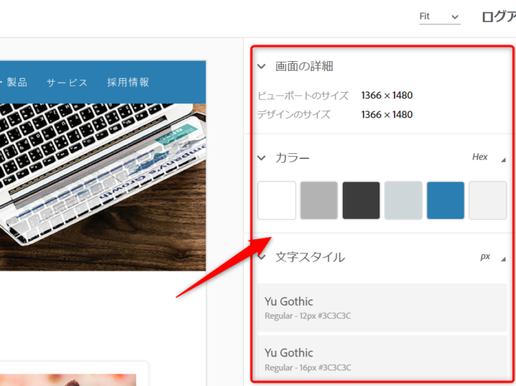Click the viewport size value 1366 × 1480
The height and width of the screenshot is (386, 516).
point(386,96)
